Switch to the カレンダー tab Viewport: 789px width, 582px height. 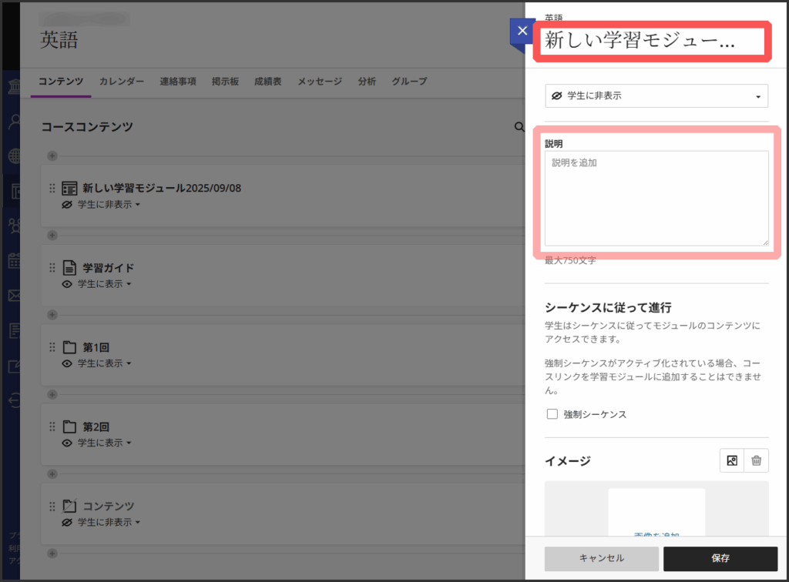click(121, 82)
